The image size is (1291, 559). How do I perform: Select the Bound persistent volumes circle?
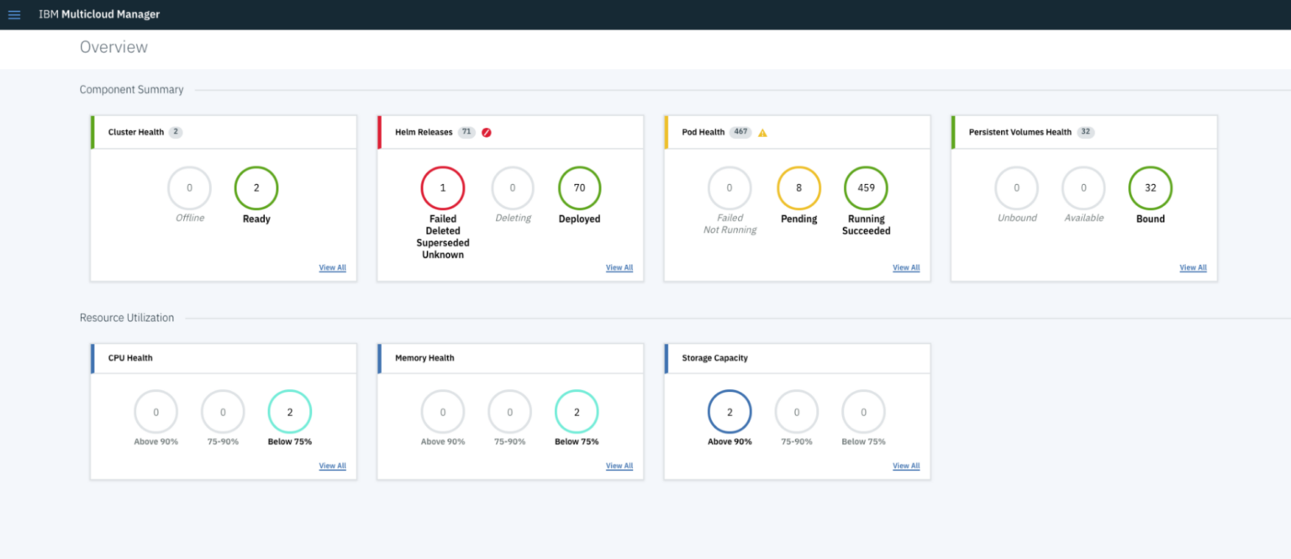[1150, 188]
